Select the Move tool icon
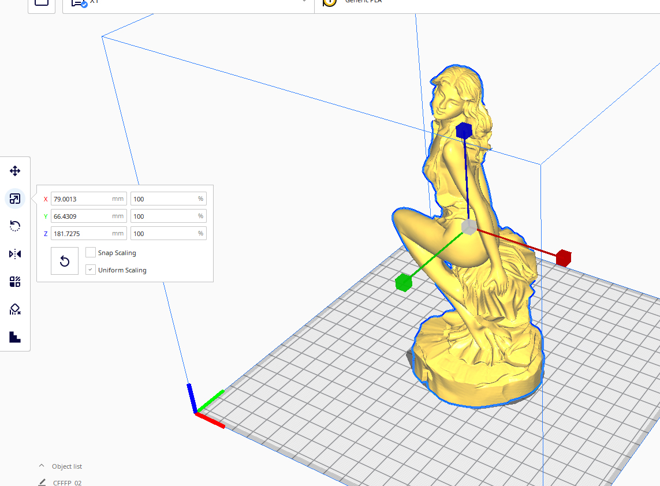This screenshot has width=660, height=486. pyautogui.click(x=15, y=171)
